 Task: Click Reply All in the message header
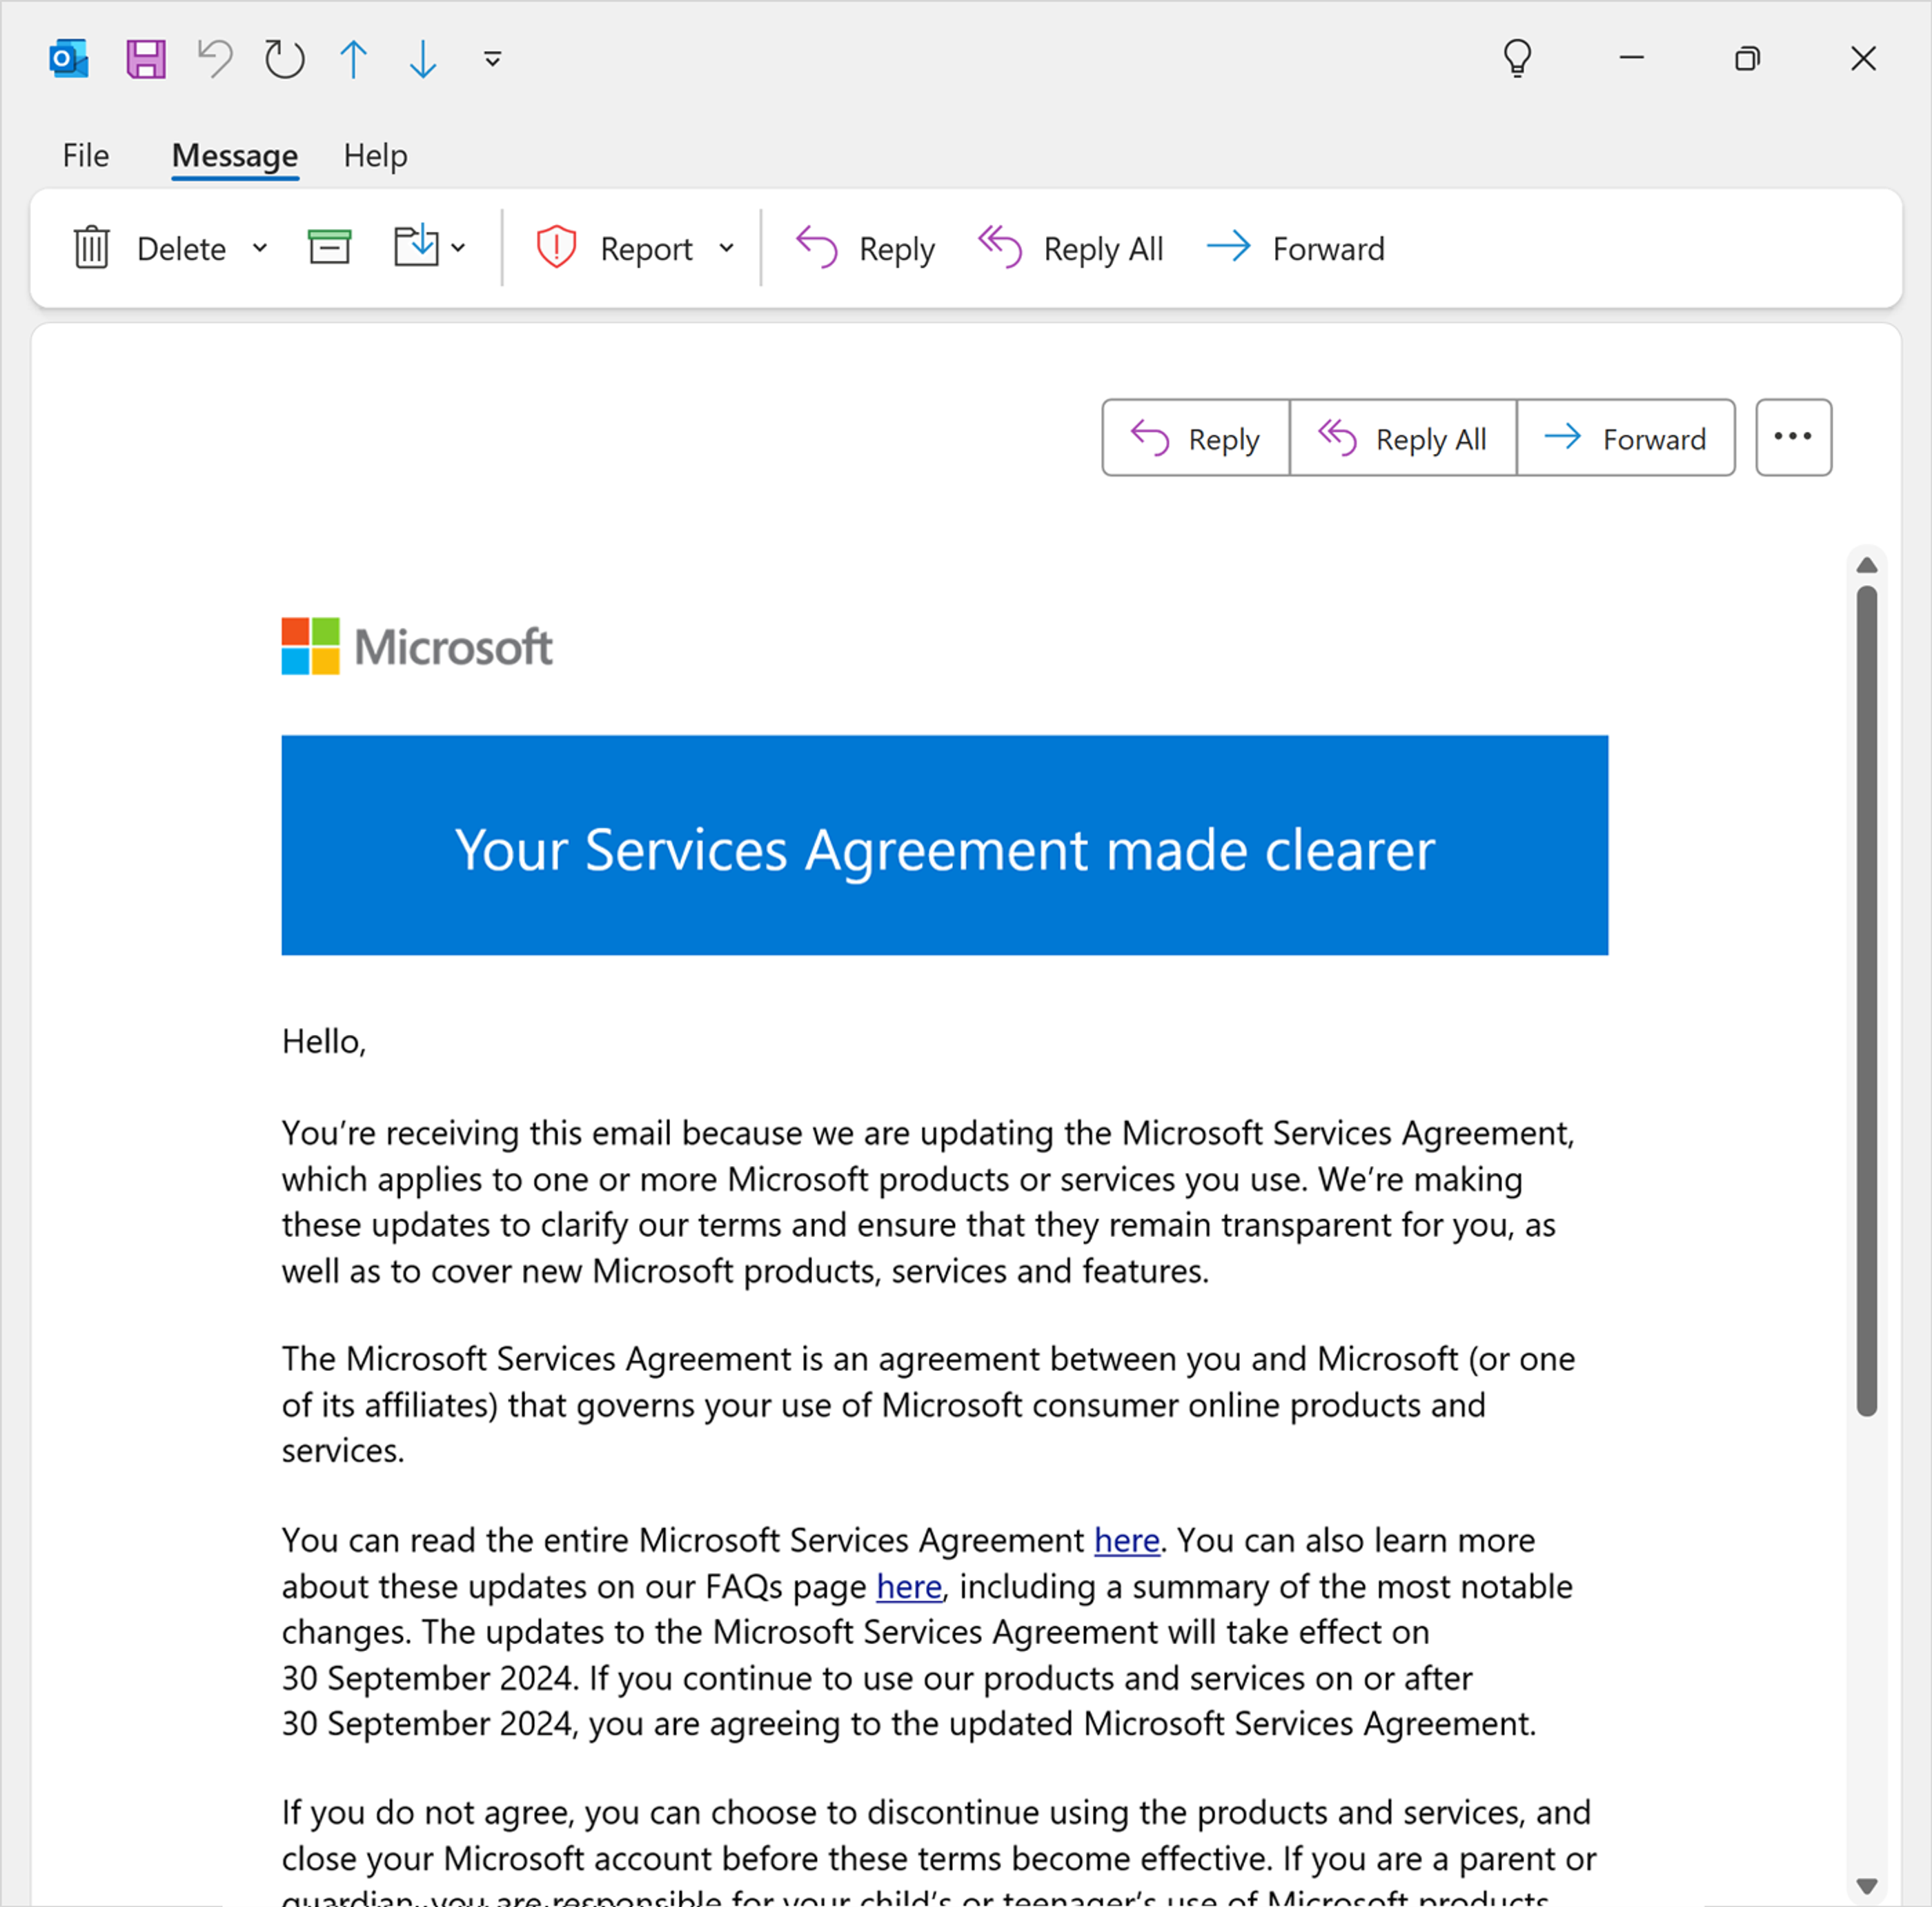(1402, 438)
